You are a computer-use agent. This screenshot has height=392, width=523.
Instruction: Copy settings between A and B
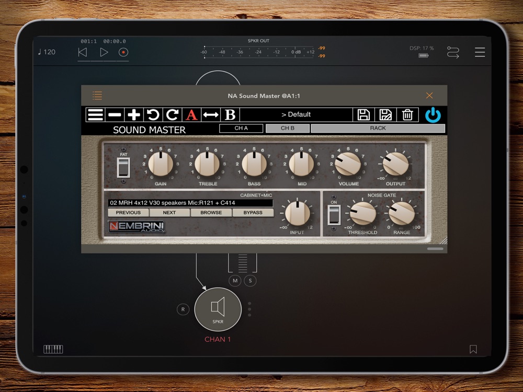pyautogui.click(x=211, y=114)
